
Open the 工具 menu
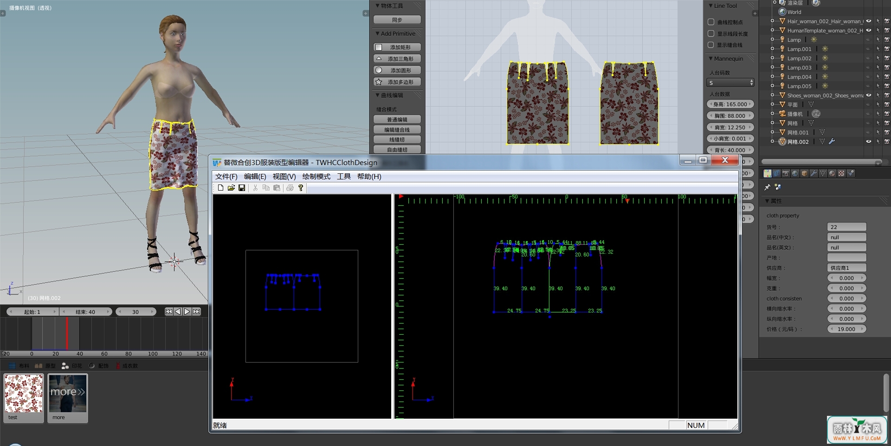[344, 177]
